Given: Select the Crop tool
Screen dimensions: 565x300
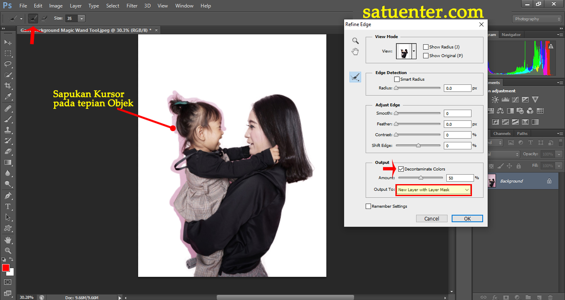Looking at the screenshot, I should point(8,86).
